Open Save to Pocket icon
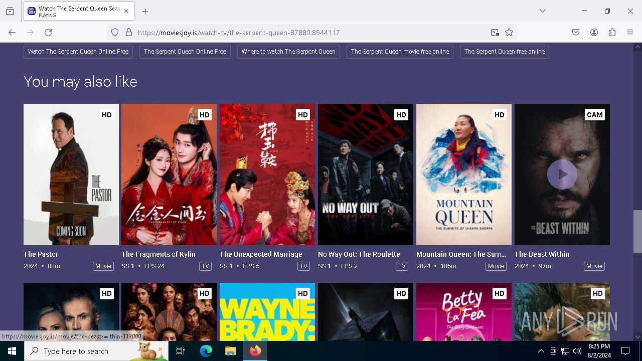 pos(576,33)
